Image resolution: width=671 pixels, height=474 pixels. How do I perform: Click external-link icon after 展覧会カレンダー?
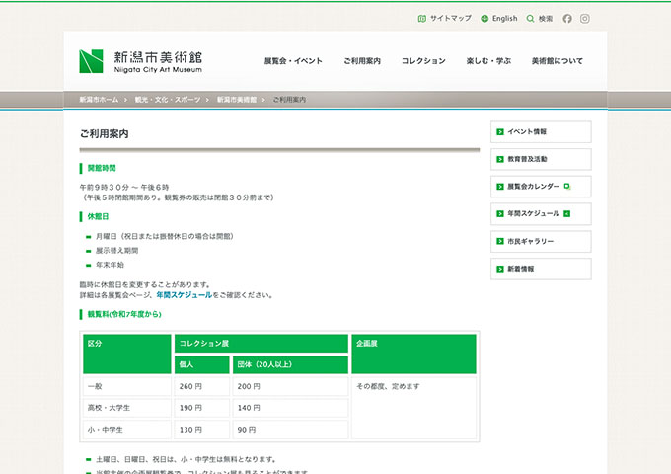567,187
